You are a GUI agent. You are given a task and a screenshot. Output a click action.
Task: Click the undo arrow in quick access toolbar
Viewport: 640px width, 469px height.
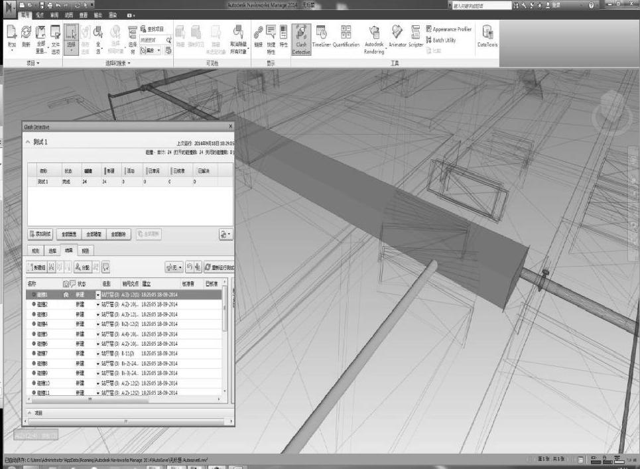pyautogui.click(x=58, y=5)
